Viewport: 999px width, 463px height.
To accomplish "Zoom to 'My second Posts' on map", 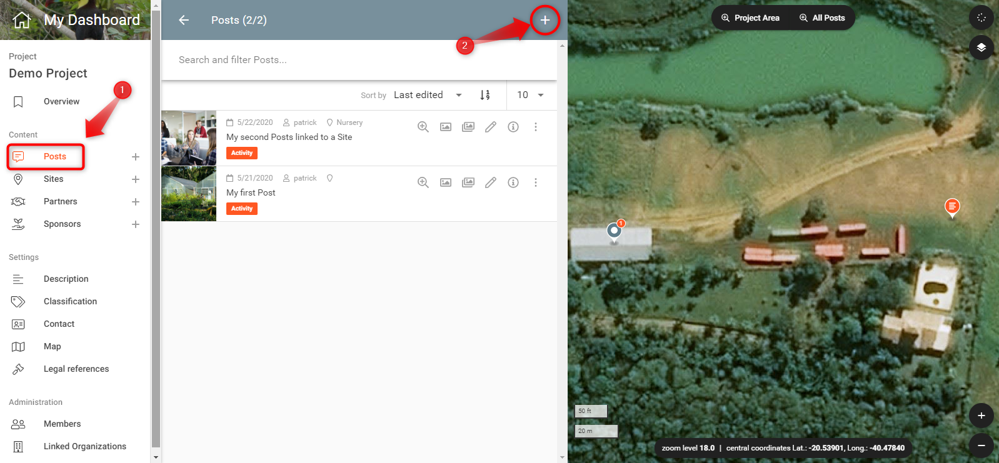I will coord(423,127).
